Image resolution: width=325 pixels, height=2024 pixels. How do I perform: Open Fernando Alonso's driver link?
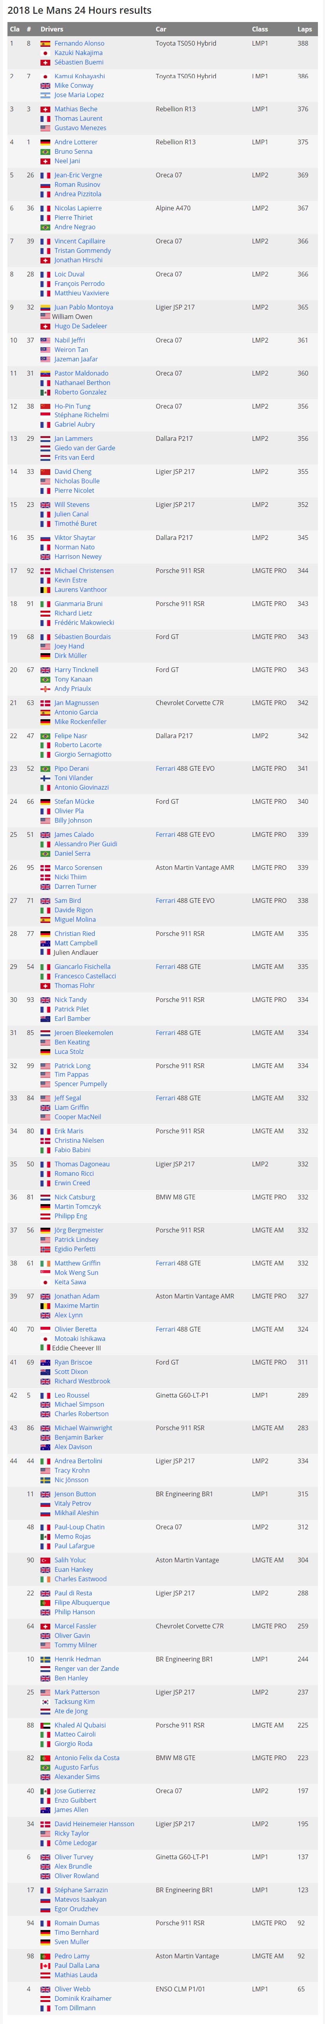[79, 44]
